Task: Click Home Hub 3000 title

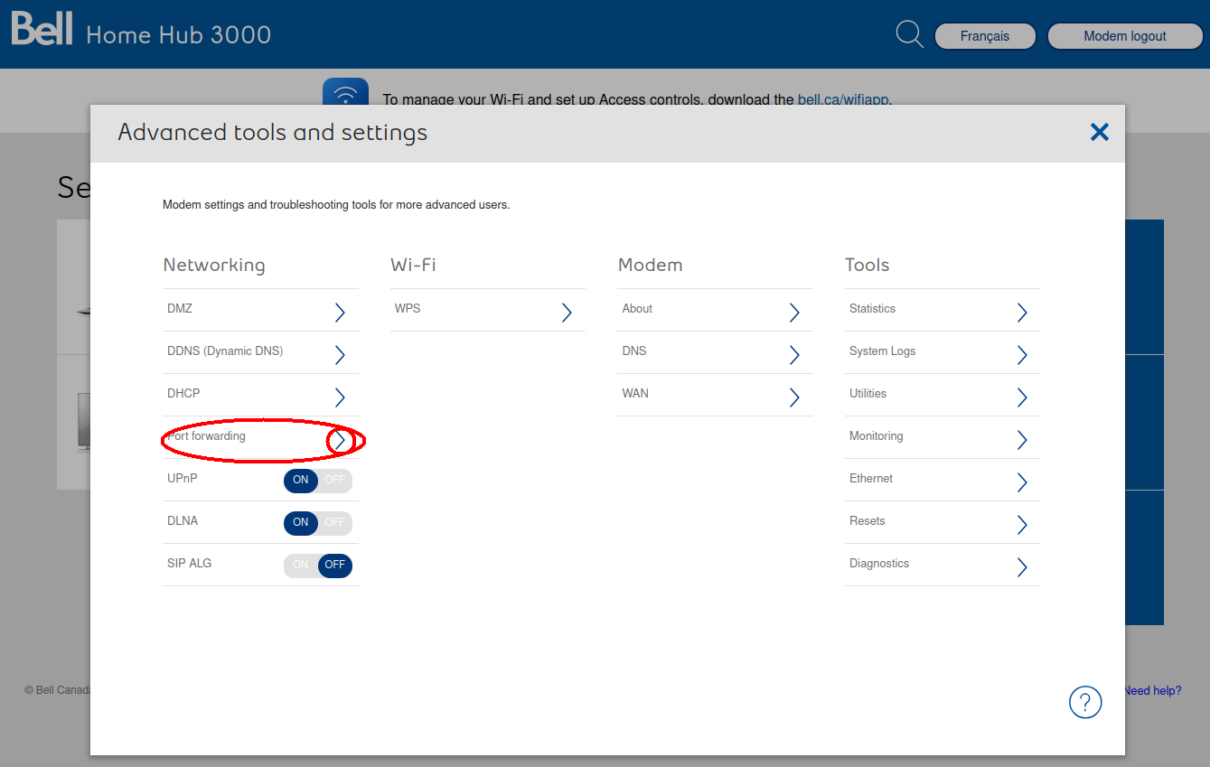Action: pos(179,35)
